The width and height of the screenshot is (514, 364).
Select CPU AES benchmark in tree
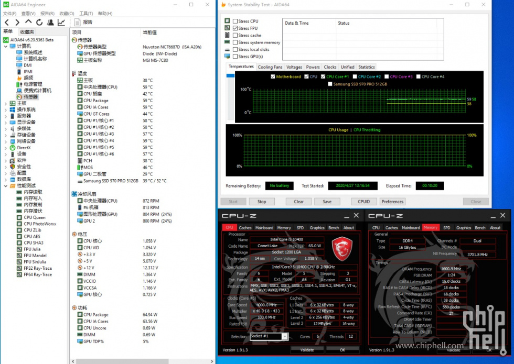click(32, 236)
